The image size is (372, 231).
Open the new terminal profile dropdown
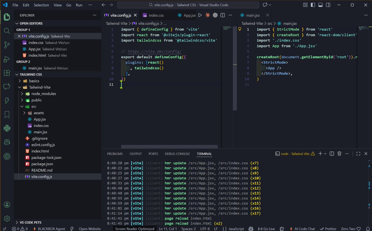click(x=325, y=154)
